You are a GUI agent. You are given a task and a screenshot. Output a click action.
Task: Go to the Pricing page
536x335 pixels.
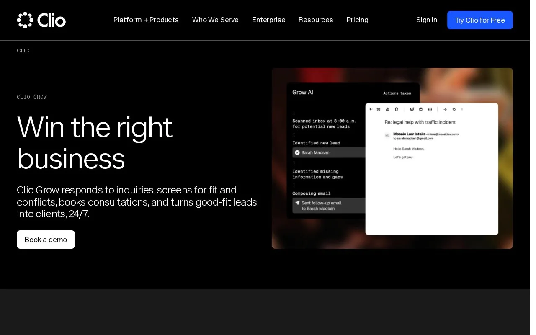point(358,20)
